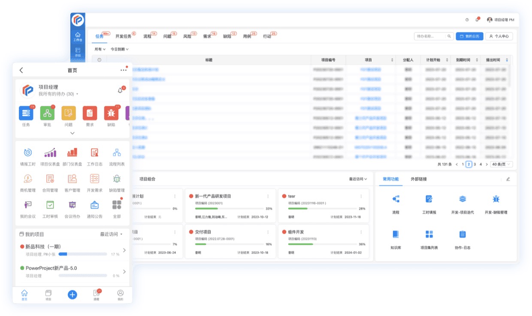
Task: Open the 任务 icon in mobile panel
Action: tap(26, 113)
